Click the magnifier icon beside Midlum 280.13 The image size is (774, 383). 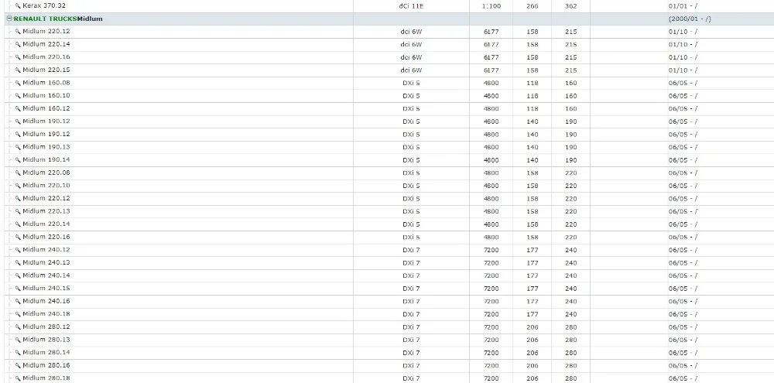tap(18, 340)
